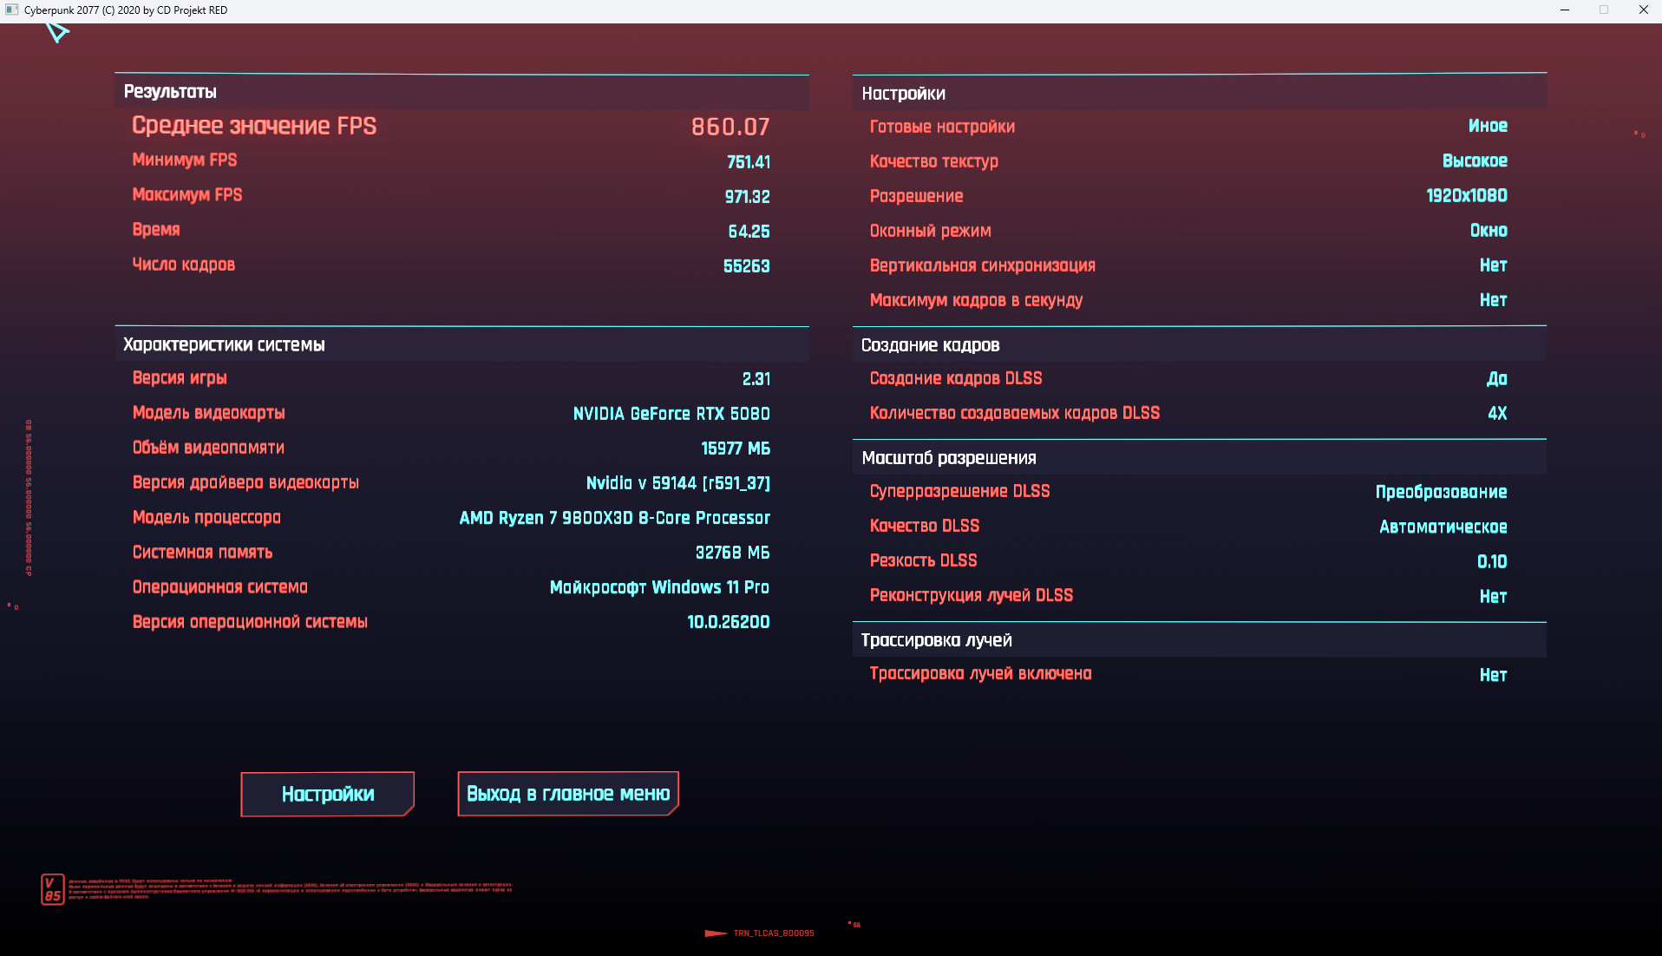Click Нет next to Вертикальная синхронизация
Screen dimensions: 1662x956
pyautogui.click(x=1494, y=265)
